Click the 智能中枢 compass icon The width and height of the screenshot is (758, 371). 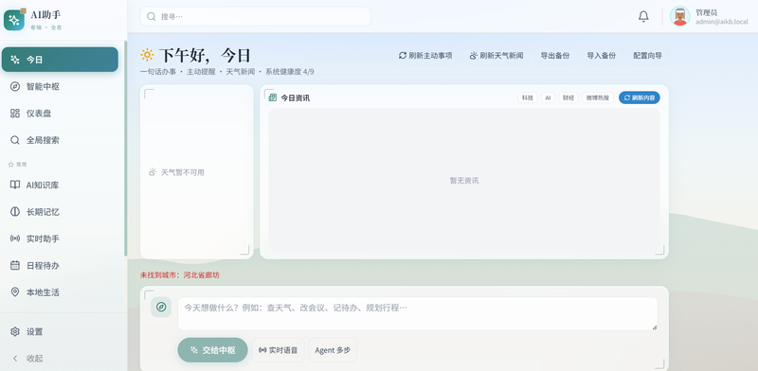point(15,86)
